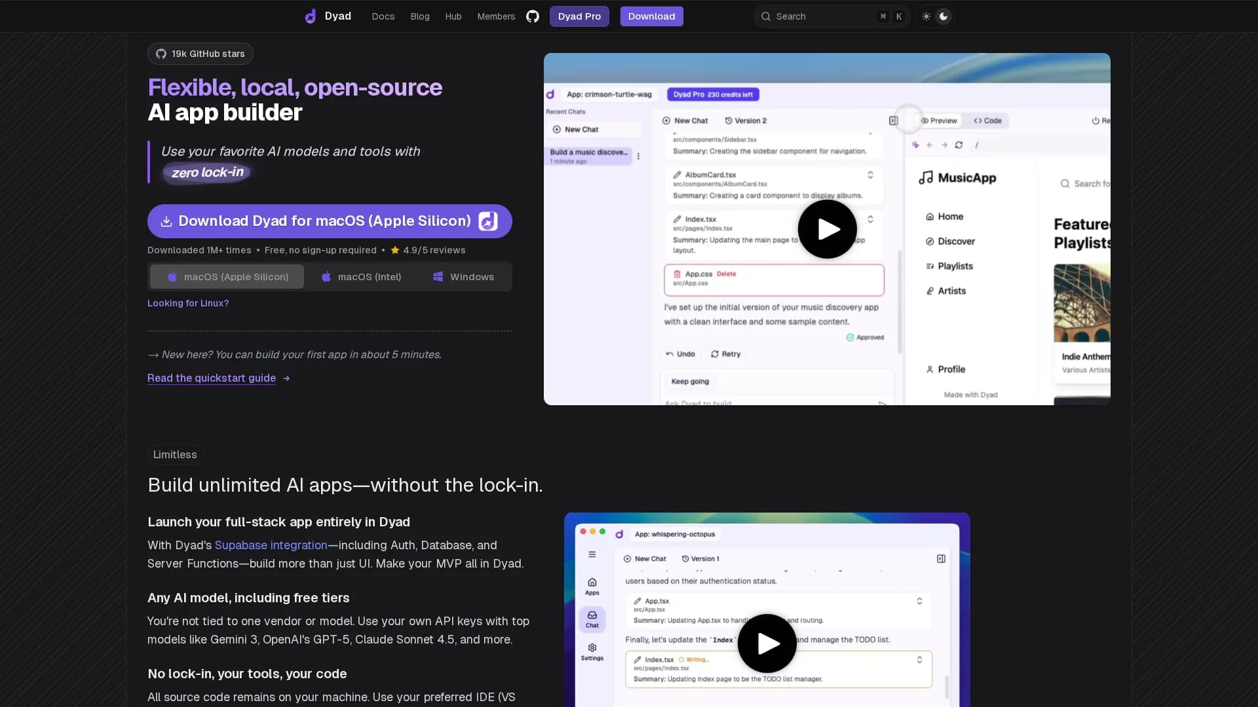Open Discover in MusicApp sidebar
Image resolution: width=1258 pixels, height=707 pixels.
tap(950, 242)
